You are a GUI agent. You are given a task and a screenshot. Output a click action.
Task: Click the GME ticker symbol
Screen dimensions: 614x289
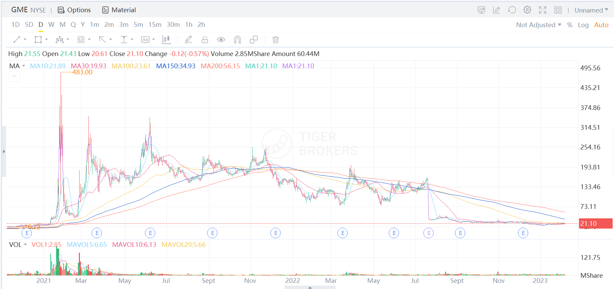19,10
